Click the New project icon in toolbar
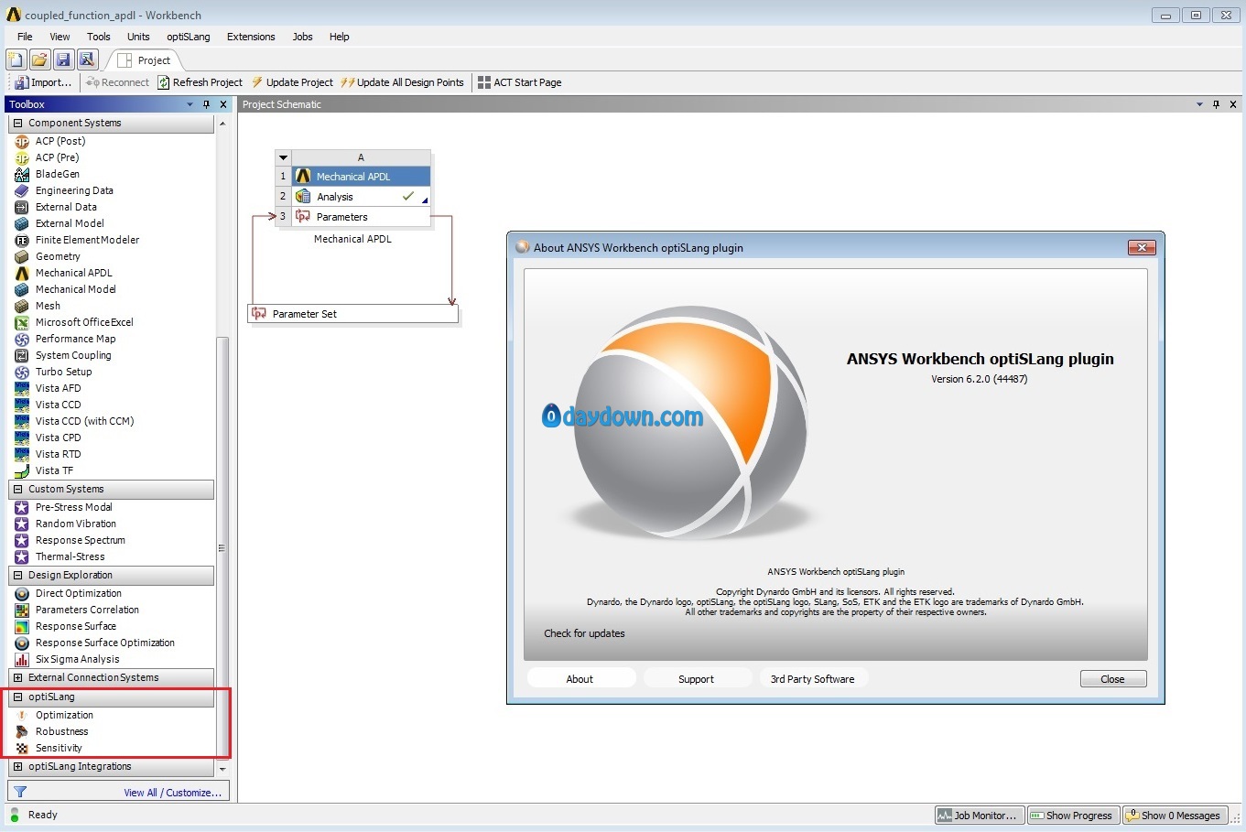Viewport: 1246px width, 832px height. click(16, 60)
